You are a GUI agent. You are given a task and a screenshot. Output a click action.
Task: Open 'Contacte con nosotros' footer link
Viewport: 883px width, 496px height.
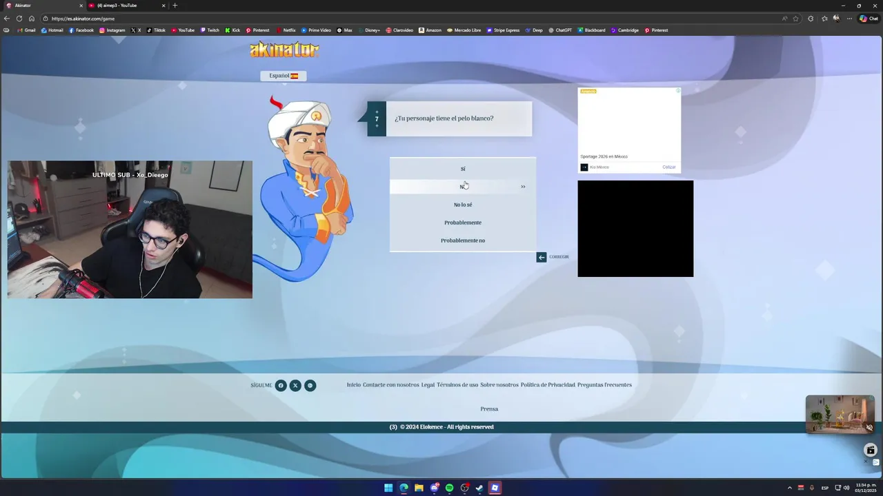(391, 385)
